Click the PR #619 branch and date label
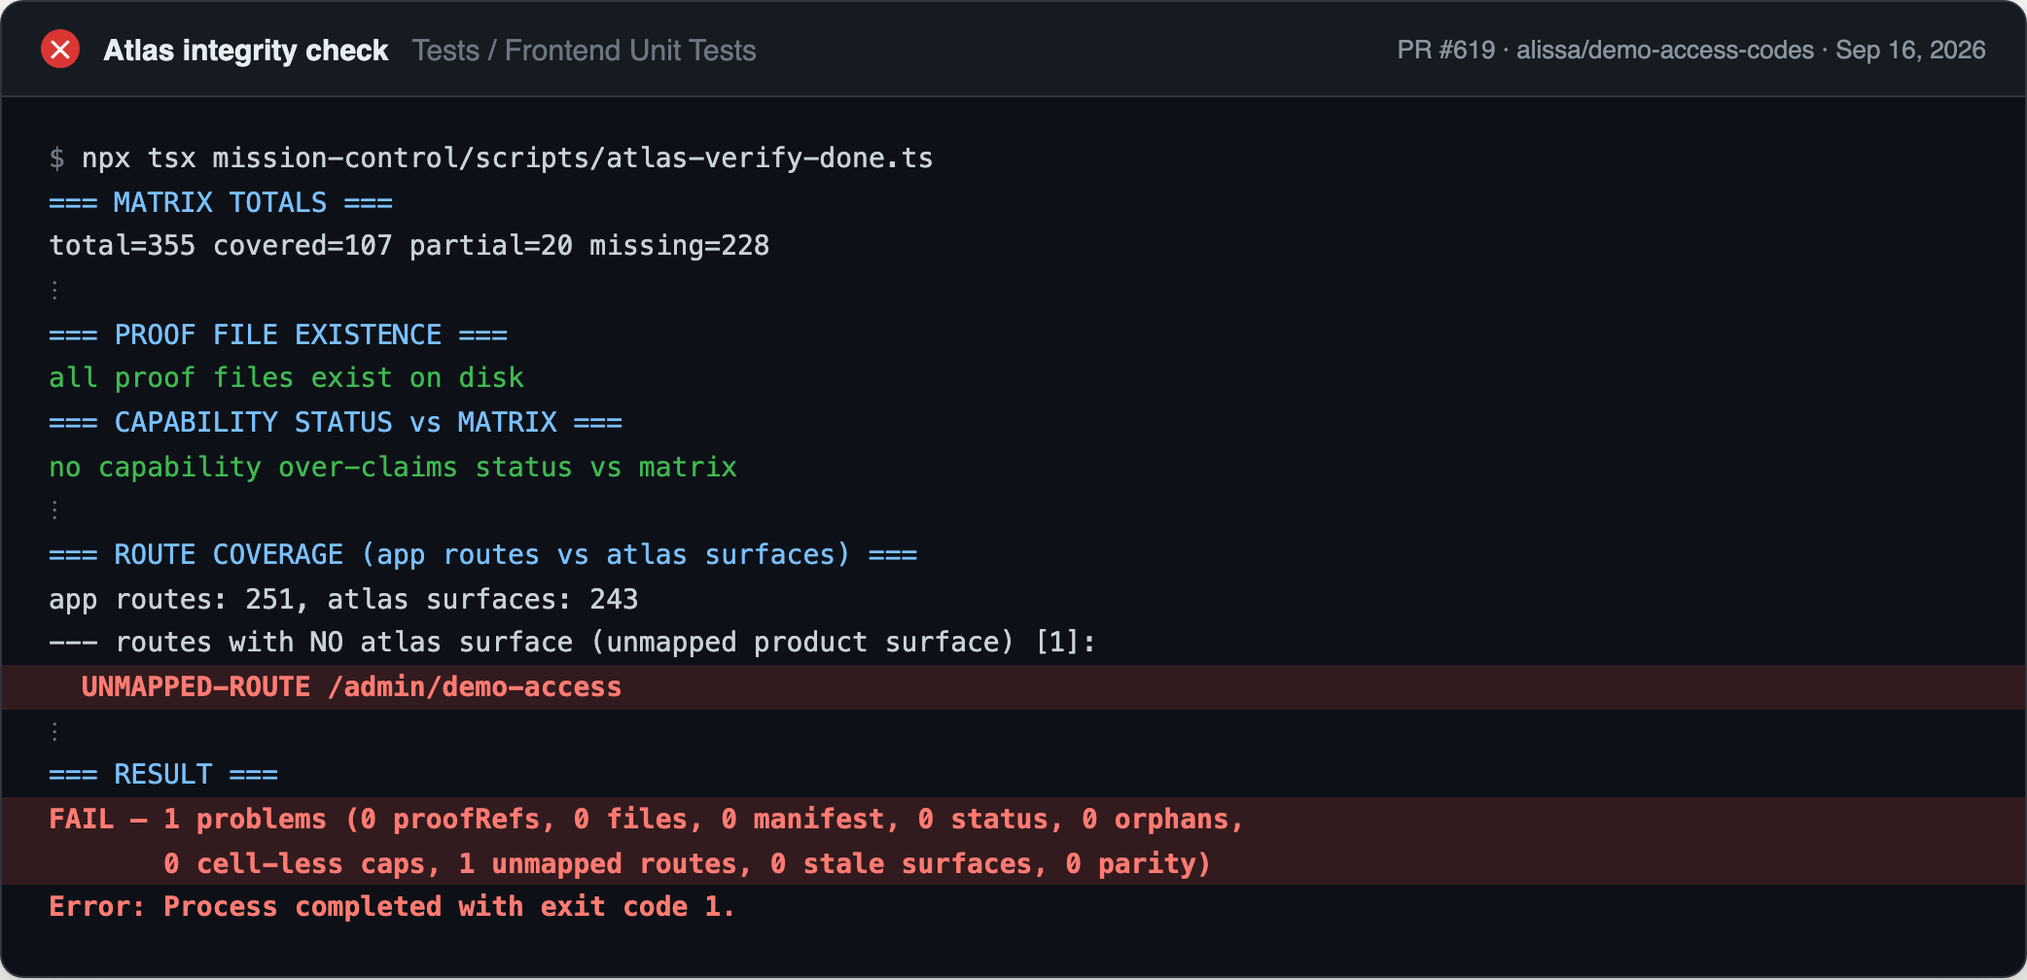The width and height of the screenshot is (2027, 980). click(1691, 50)
